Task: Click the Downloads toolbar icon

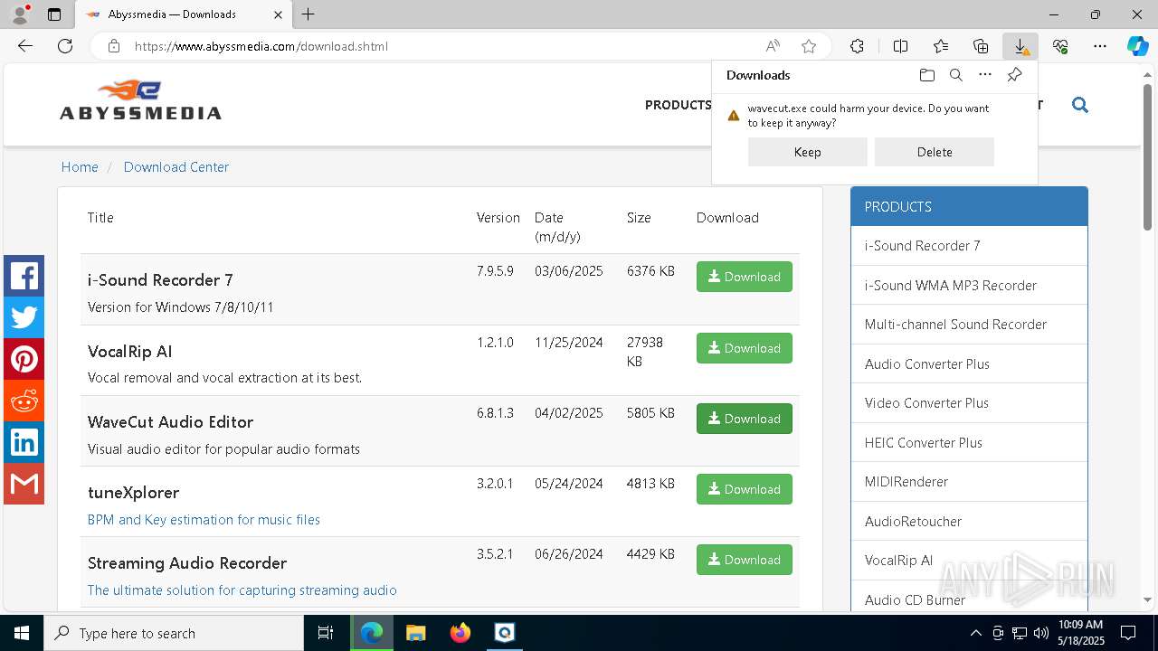Action: pyautogui.click(x=1020, y=46)
